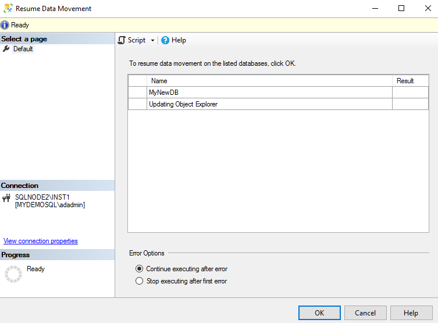
Task: Select the MyNewDB row
Action: (x=163, y=93)
